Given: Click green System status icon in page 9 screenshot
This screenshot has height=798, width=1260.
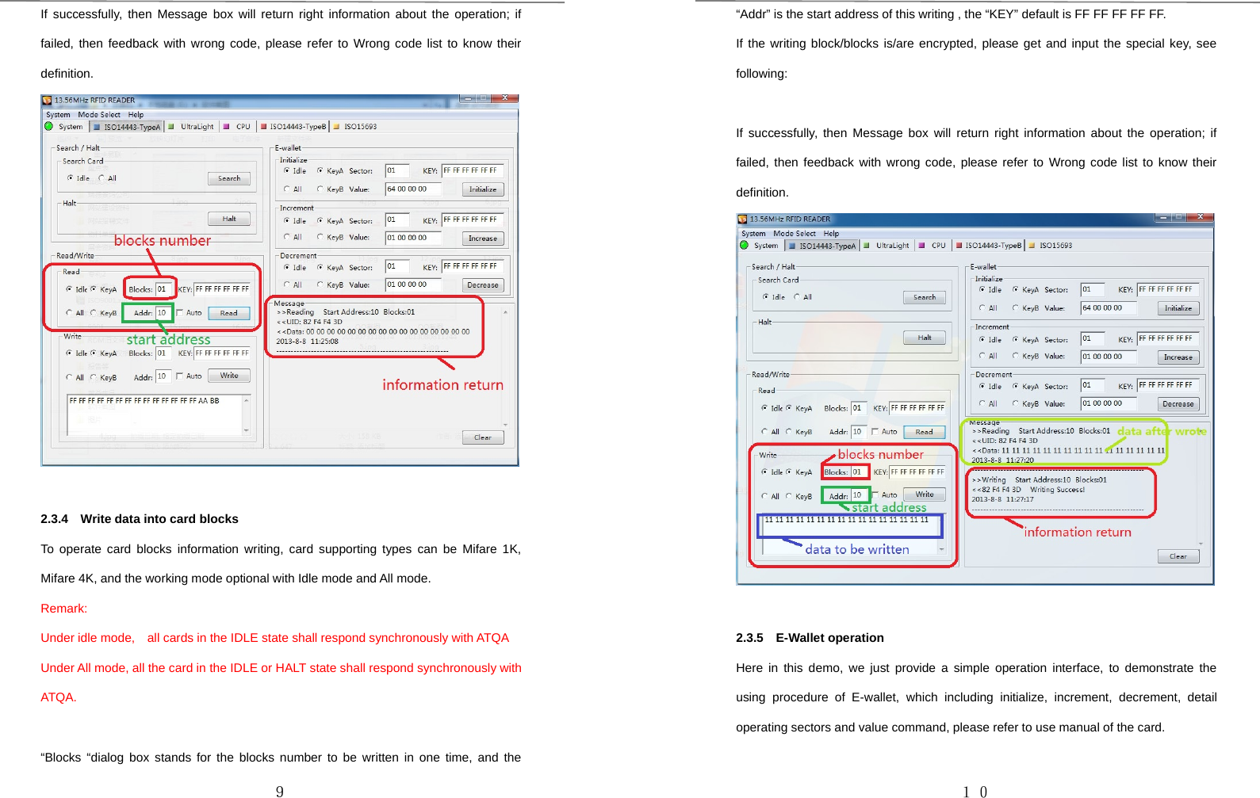Looking at the screenshot, I should click(48, 126).
